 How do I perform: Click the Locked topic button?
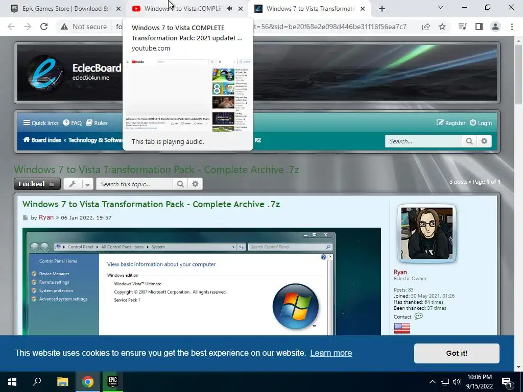37,184
